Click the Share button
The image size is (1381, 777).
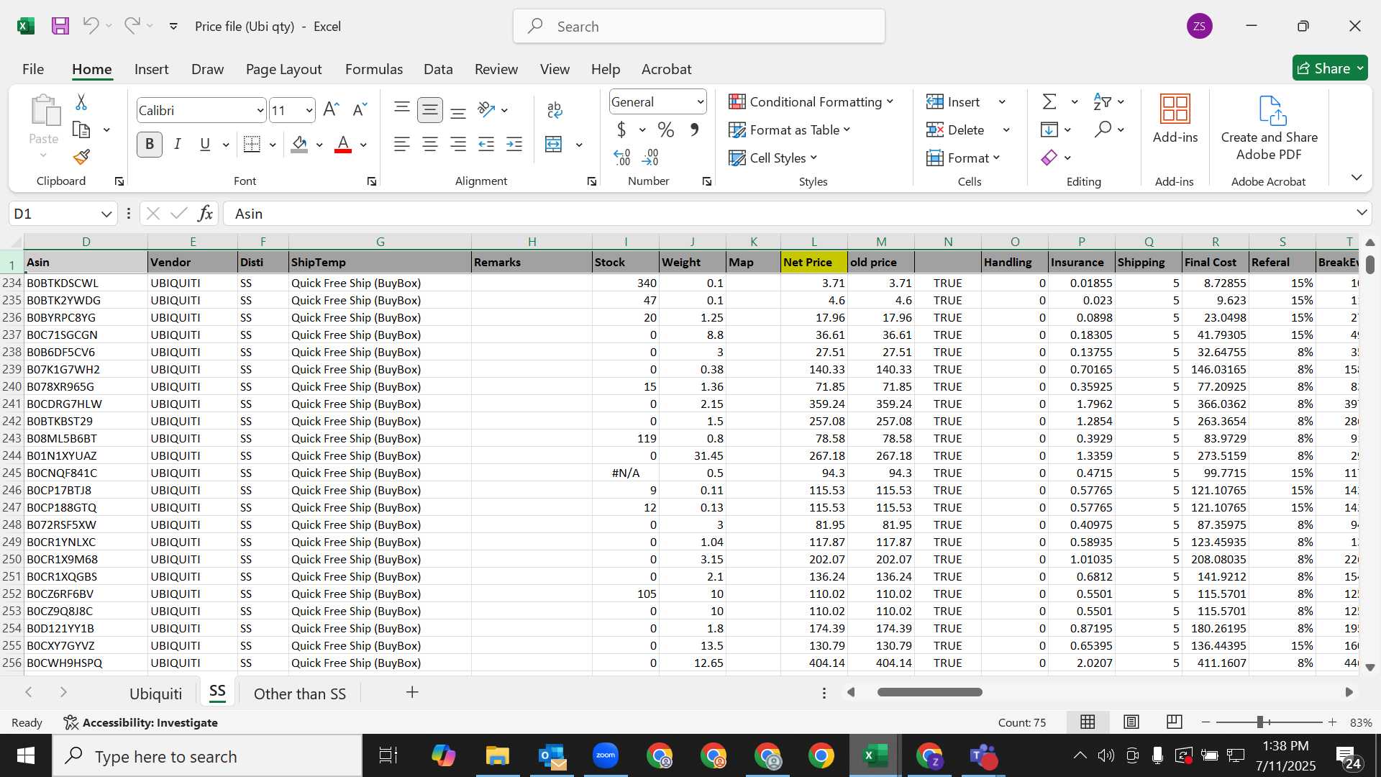coord(1329,68)
